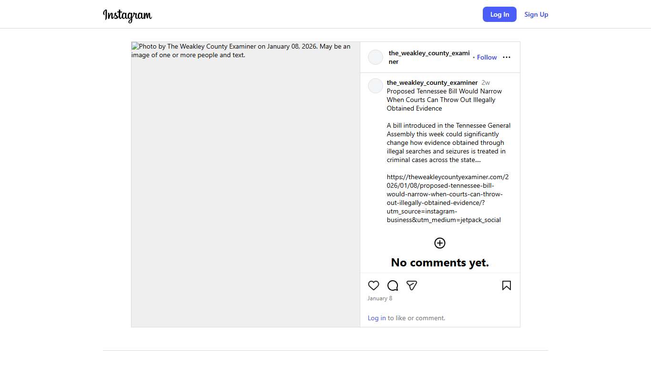The image size is (651, 366).
Task: Click the Log in link below the post
Action: (376, 318)
